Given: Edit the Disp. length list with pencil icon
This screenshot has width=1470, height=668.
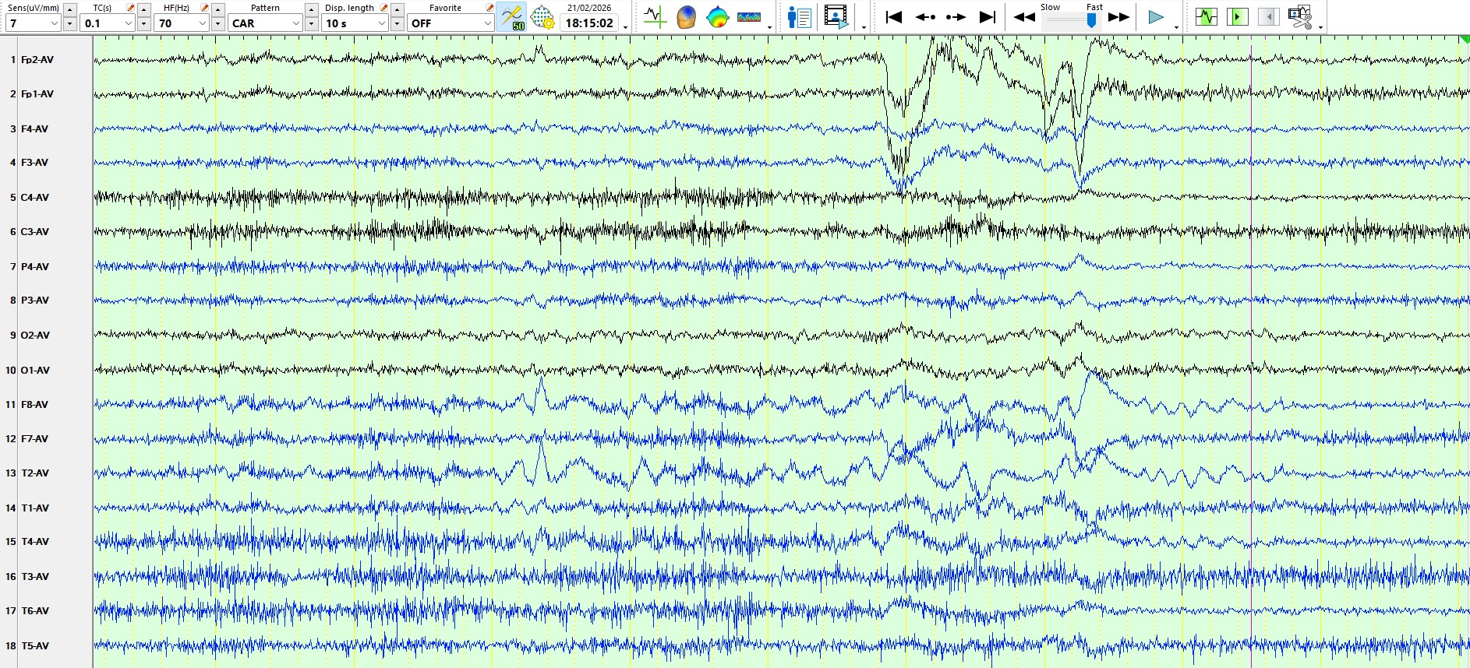Looking at the screenshot, I should point(383,8).
